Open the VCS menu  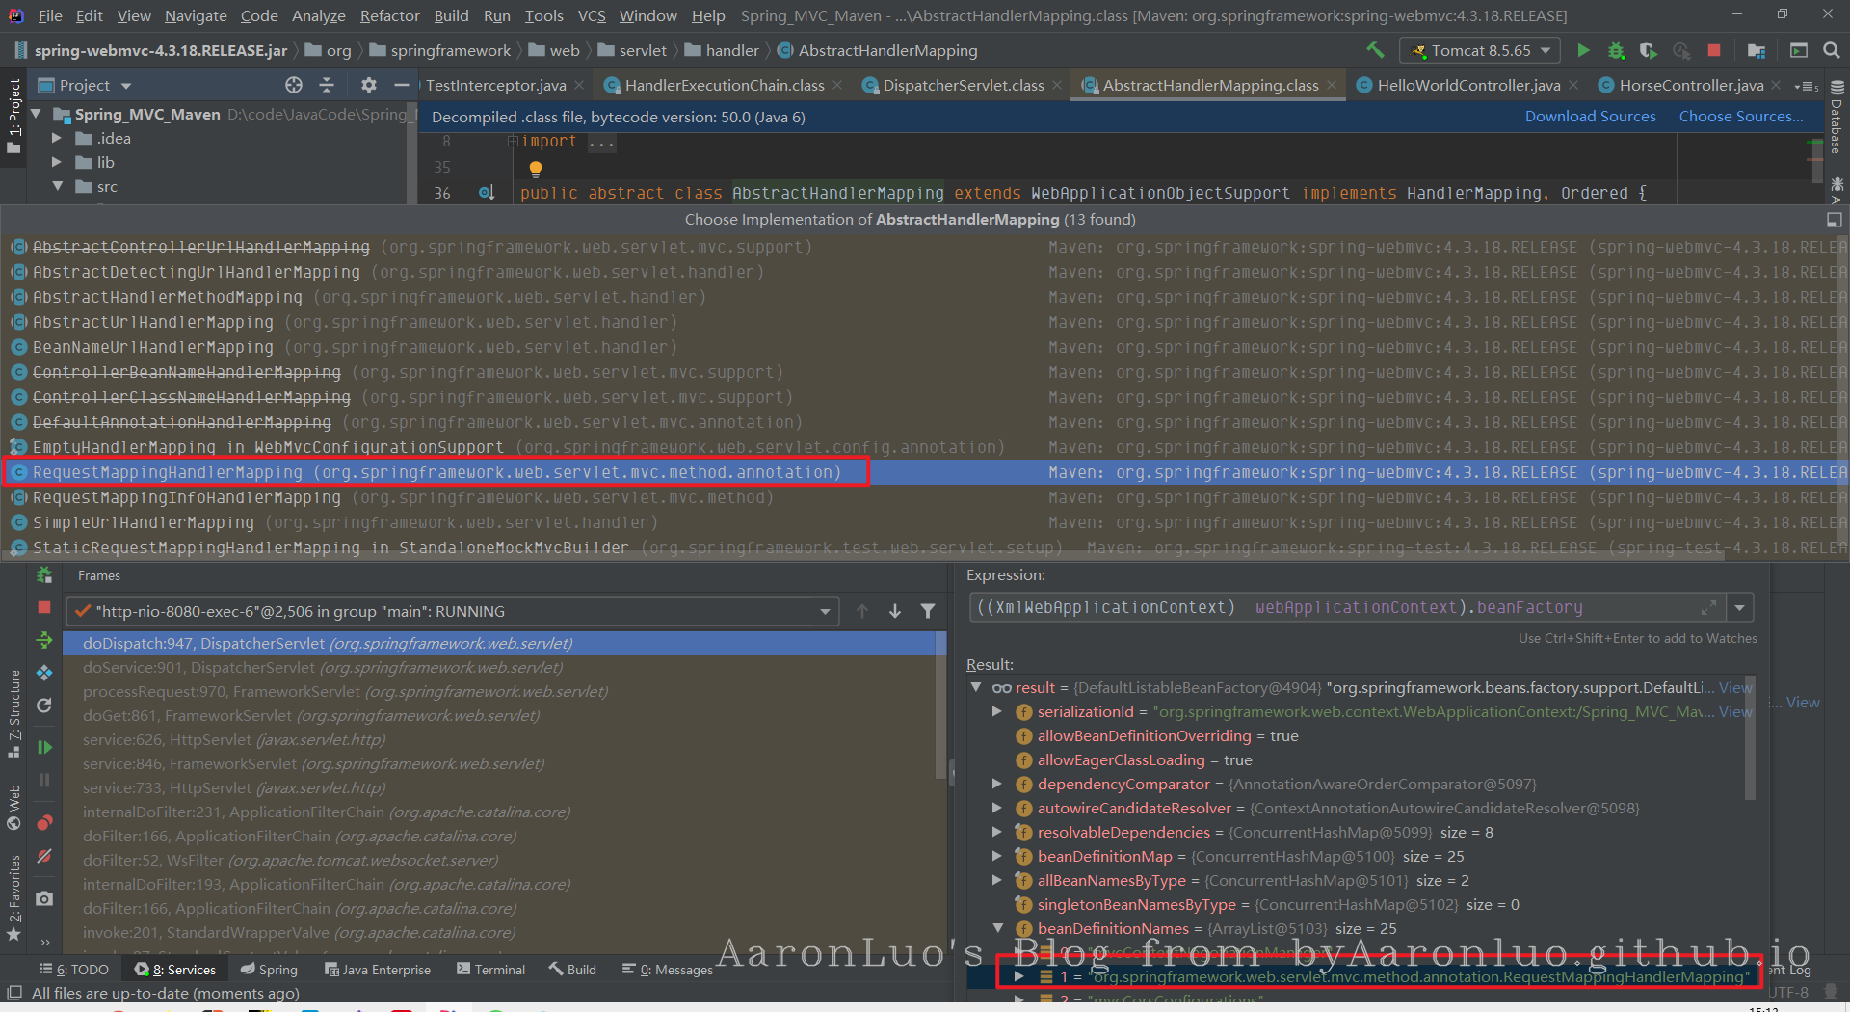tap(592, 15)
